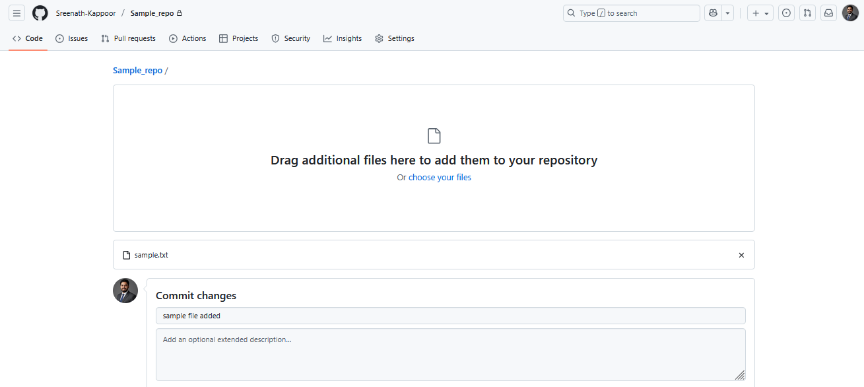
Task: Go to the Actions tab
Action: [x=187, y=38]
